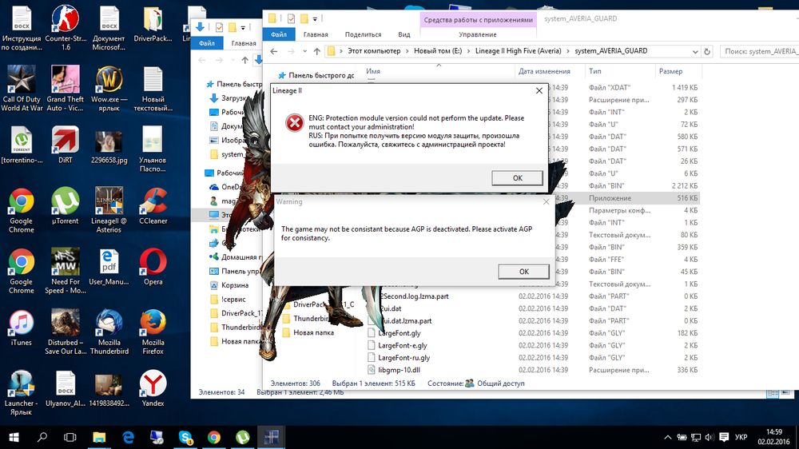The width and height of the screenshot is (799, 449).
Task: Select the LargeFont-ru.gly file
Action: point(403,358)
